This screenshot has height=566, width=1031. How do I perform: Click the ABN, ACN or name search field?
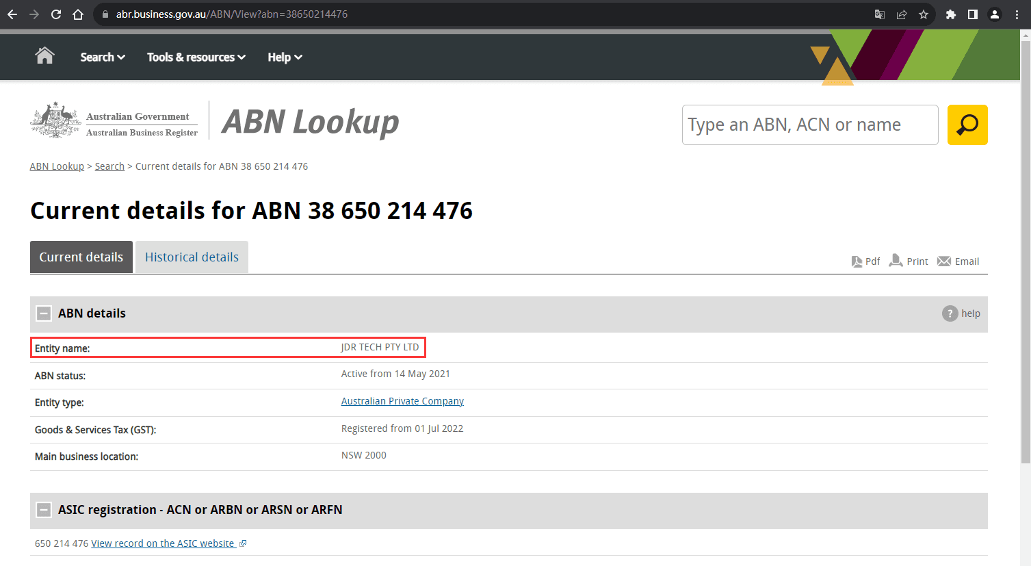[810, 125]
